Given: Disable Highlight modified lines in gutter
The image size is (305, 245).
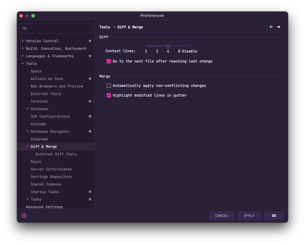Looking at the screenshot, I should pos(109,95).
